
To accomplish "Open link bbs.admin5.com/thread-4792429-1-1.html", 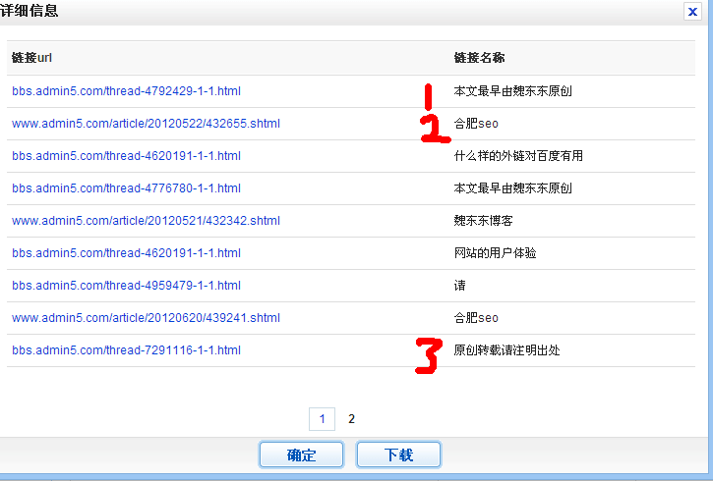I will click(126, 91).
